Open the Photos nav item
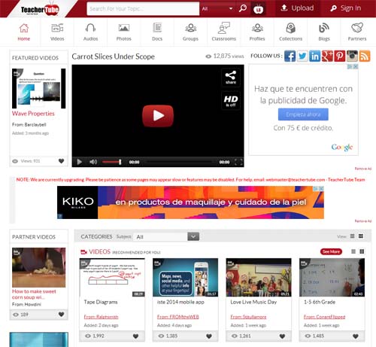This screenshot has width=376, height=347. pos(124,32)
